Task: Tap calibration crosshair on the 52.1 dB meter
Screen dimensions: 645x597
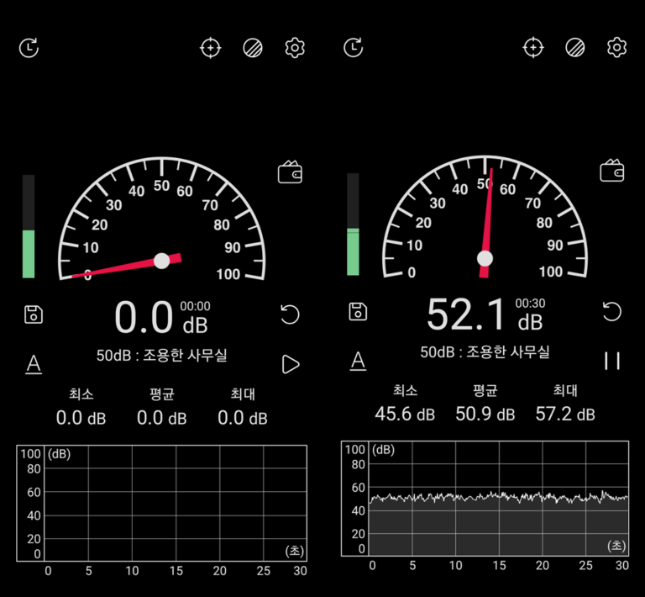Action: click(x=532, y=47)
